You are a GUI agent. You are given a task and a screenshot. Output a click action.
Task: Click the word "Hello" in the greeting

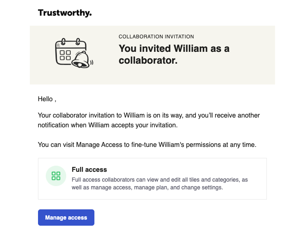tap(45, 99)
